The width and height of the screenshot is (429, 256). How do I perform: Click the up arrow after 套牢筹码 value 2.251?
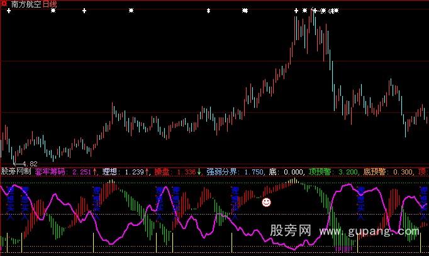[94, 171]
